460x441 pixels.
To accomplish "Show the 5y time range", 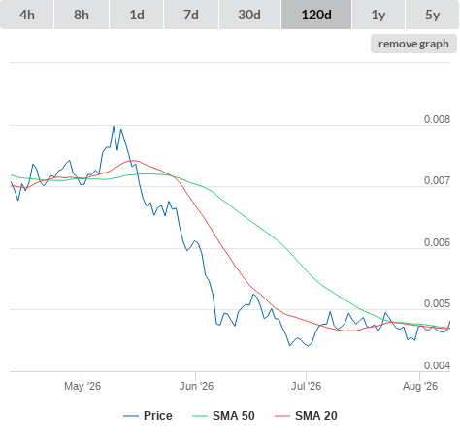I will point(432,15).
